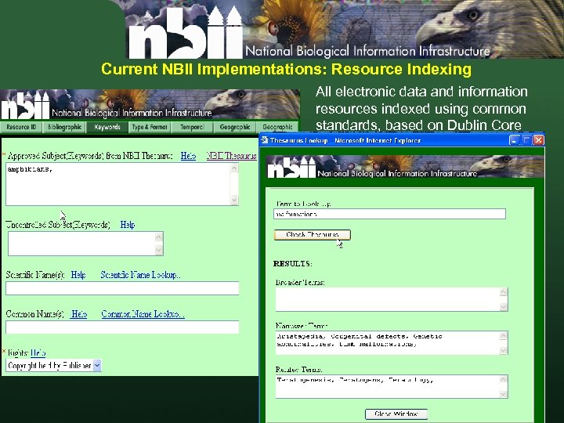Focus the Approved Subject keywords text area
Screen dimensions: 564x423
(122, 184)
